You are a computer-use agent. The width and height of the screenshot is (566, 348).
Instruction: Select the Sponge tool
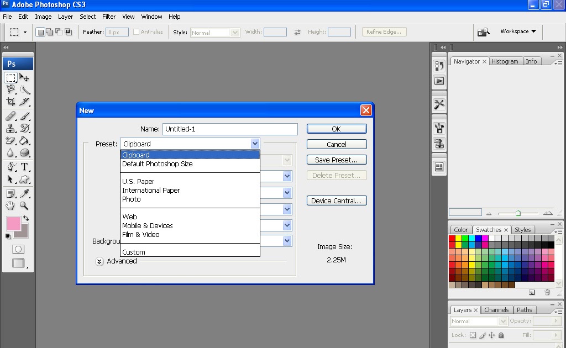coord(24,152)
